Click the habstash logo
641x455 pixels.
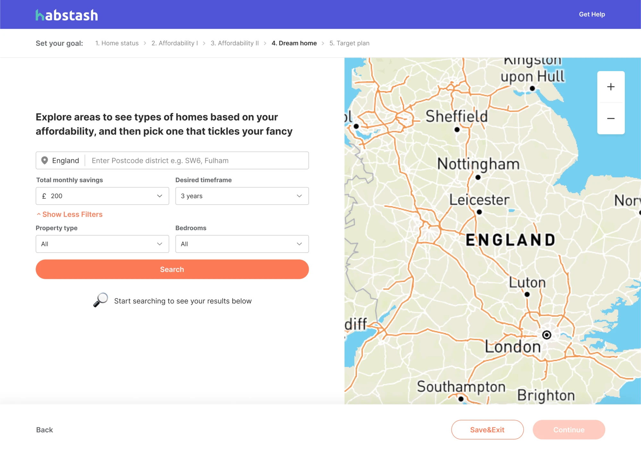pos(66,14)
